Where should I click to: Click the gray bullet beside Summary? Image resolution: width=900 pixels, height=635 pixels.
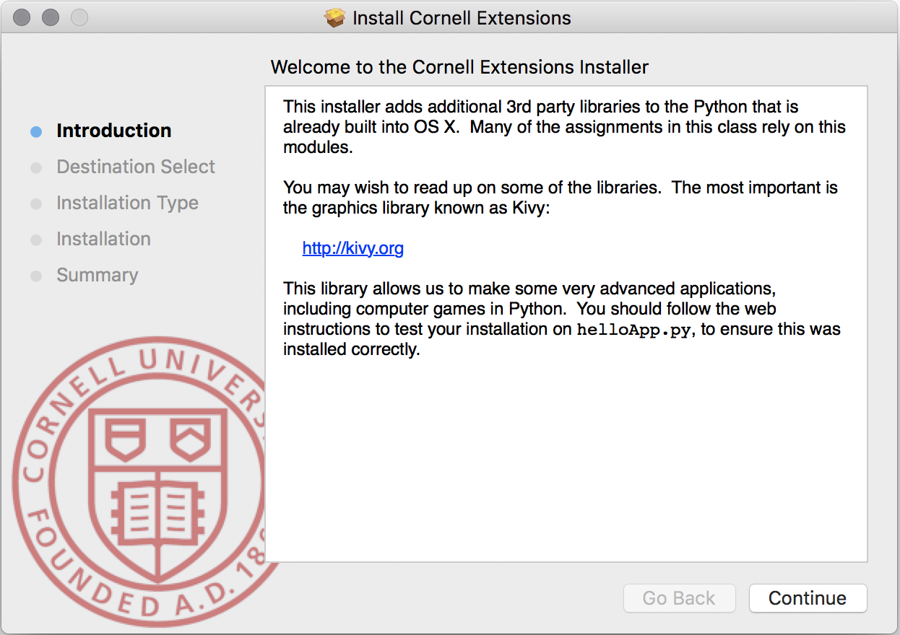(x=36, y=276)
